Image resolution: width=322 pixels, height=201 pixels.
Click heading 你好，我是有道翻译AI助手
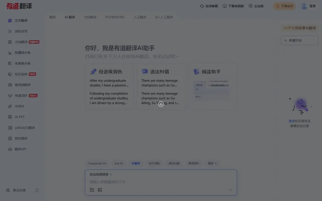(120, 48)
